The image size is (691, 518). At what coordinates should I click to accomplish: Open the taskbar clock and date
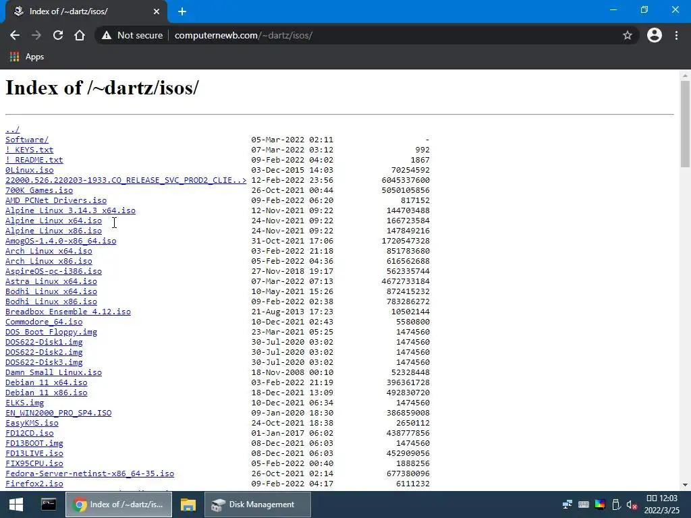[662, 505]
